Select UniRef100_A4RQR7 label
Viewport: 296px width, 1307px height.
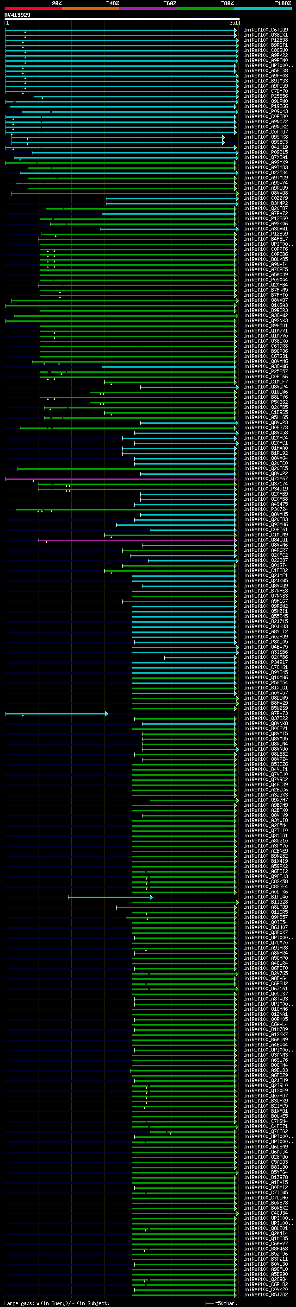tap(265, 550)
